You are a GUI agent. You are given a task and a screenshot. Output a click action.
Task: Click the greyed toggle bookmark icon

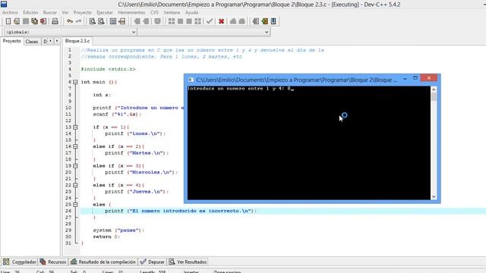pos(157,21)
